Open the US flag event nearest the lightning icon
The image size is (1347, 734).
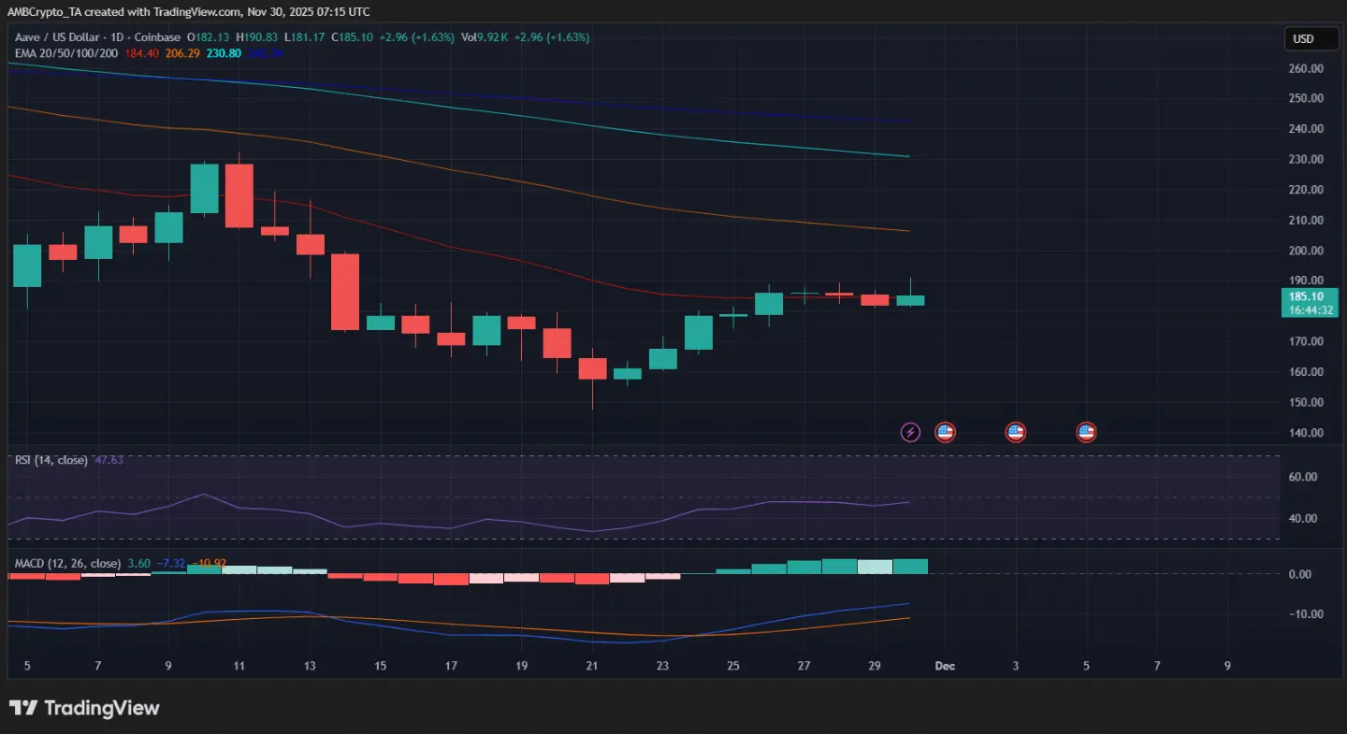945,432
